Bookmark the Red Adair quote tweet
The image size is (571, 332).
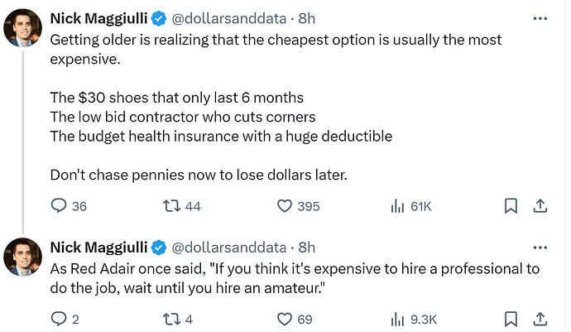click(x=511, y=320)
